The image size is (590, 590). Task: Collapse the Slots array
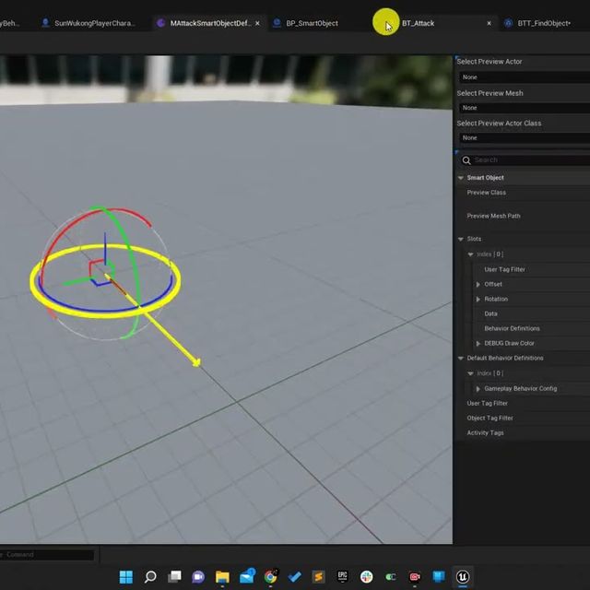coord(461,239)
